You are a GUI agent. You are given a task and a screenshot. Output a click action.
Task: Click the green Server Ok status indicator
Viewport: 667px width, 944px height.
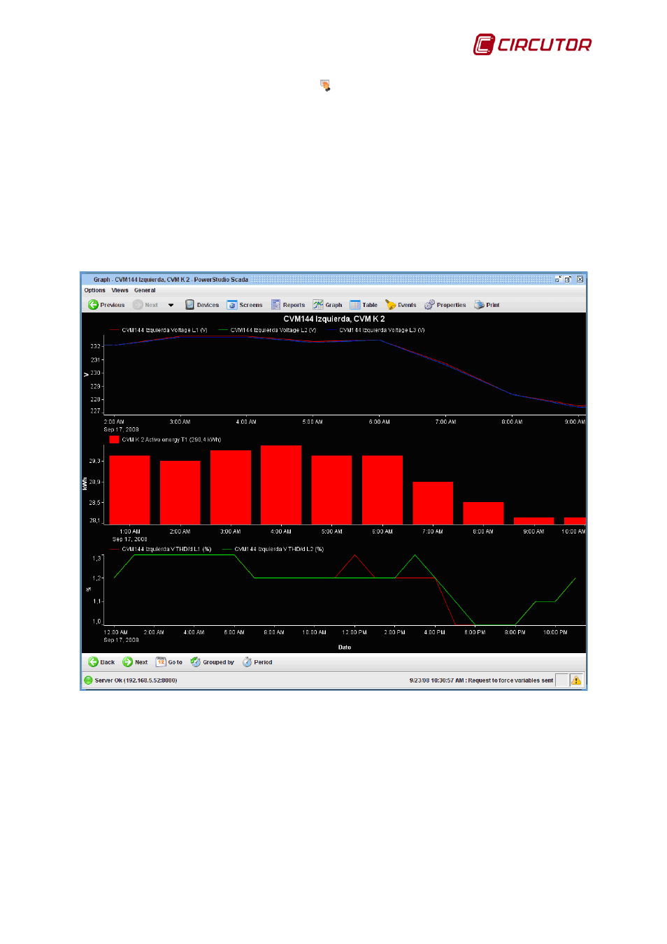[x=88, y=680]
